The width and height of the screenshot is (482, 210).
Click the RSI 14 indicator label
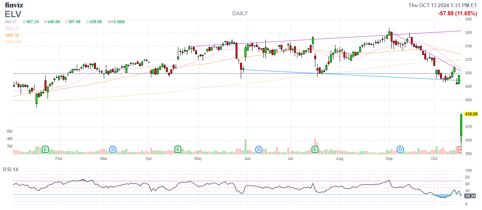[10, 169]
